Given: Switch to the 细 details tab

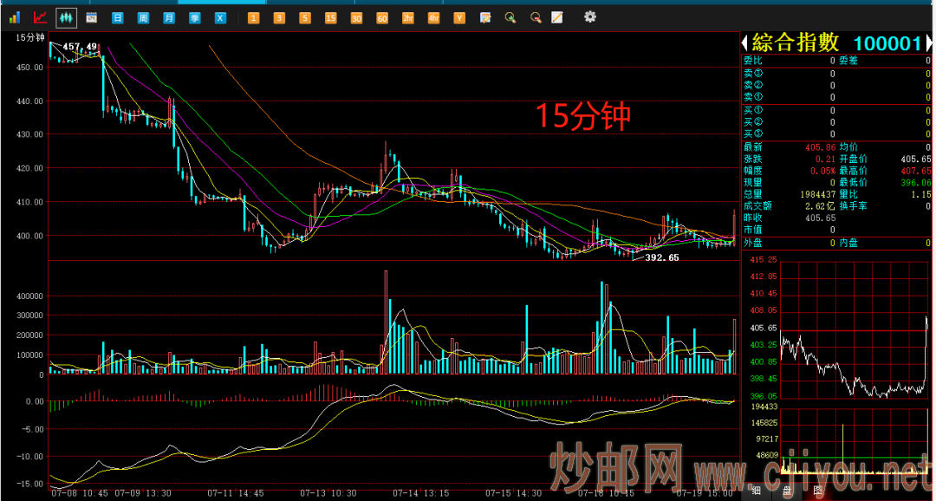Looking at the screenshot, I should point(756,491).
